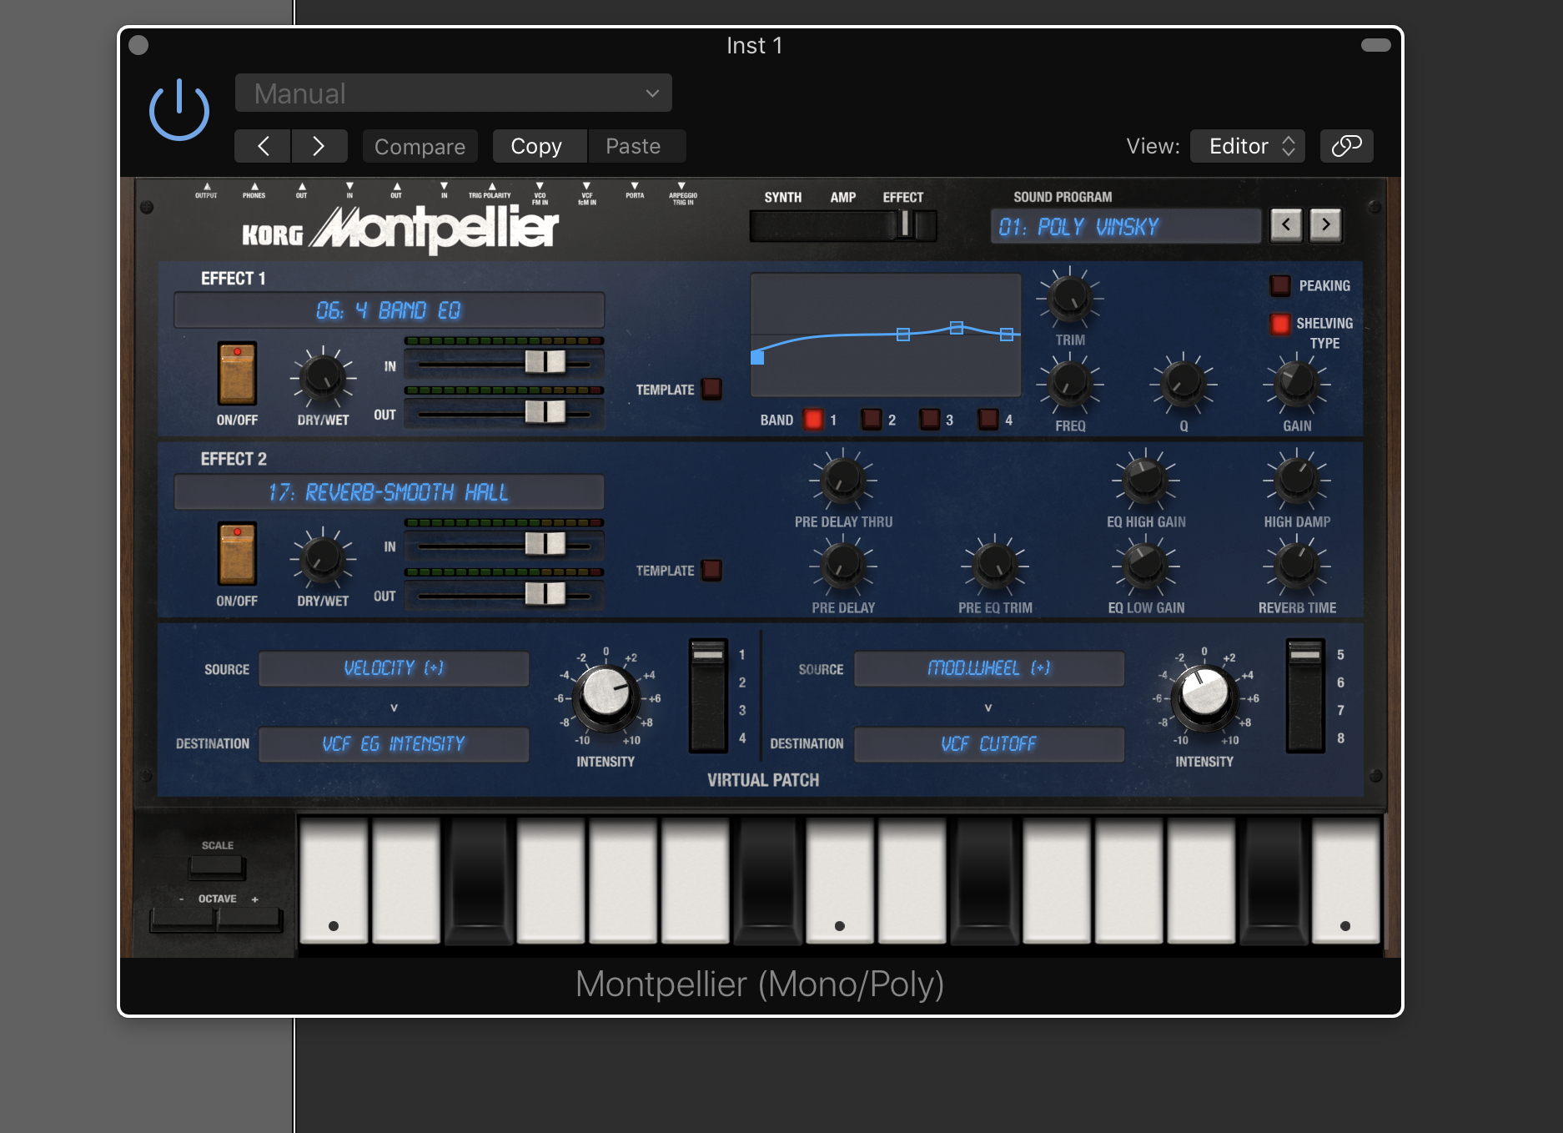The image size is (1563, 1133).
Task: Select EQ Band 2 button
Action: coord(872,419)
